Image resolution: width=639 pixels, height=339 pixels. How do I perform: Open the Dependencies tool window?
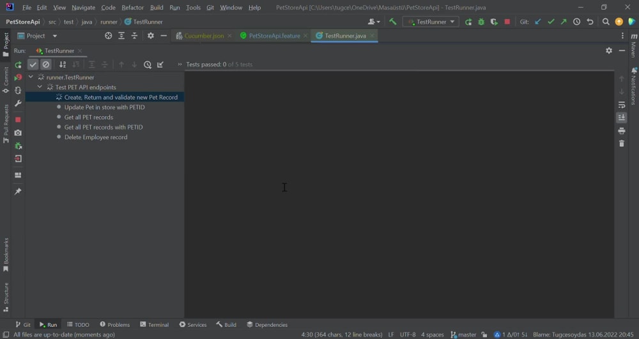267,324
